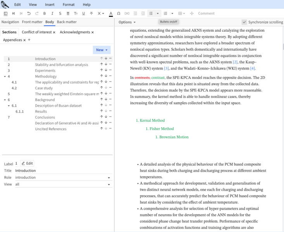Open the View menu
The height and width of the screenshot is (232, 284).
point(33,5)
